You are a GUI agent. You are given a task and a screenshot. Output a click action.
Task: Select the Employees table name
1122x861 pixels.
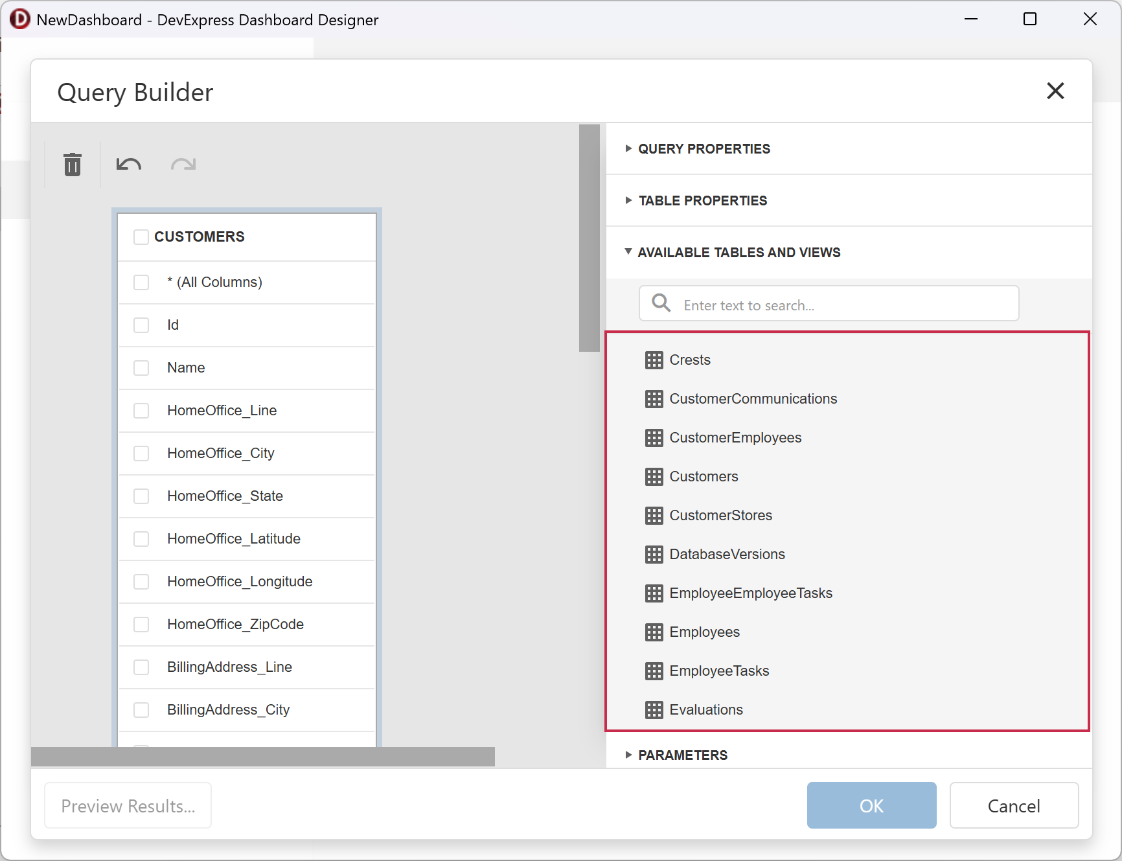704,632
